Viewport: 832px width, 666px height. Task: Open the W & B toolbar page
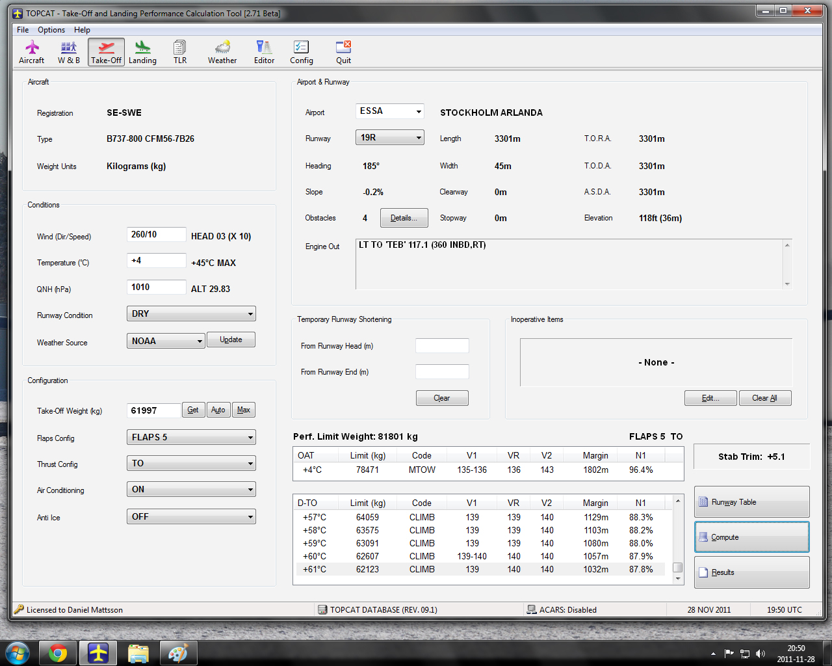[69, 52]
